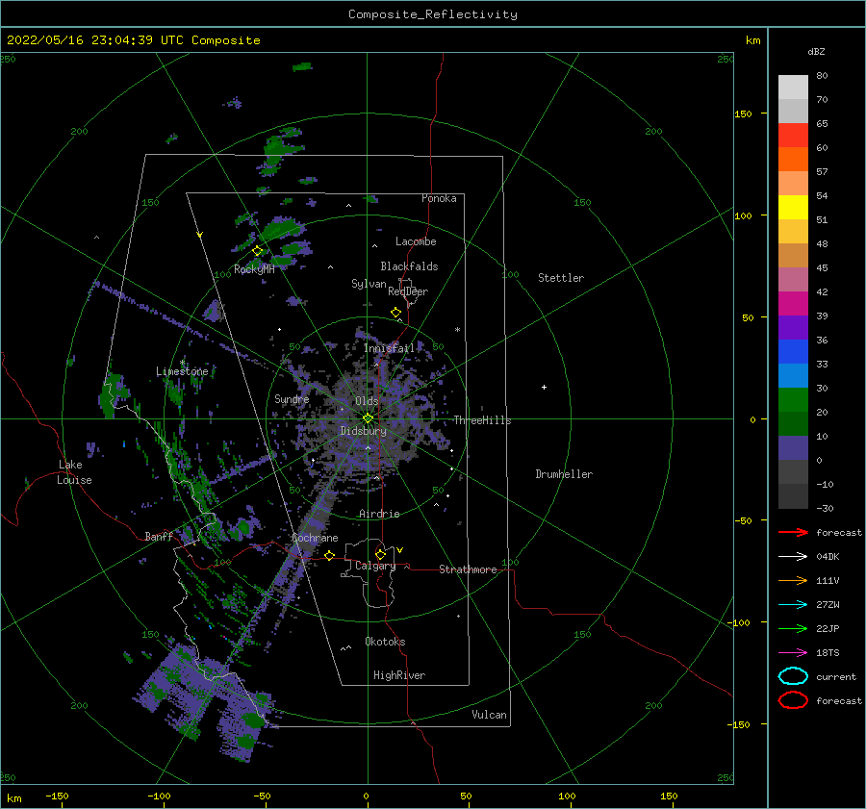Select the pink 45-42 dBZ swatch
The height and width of the screenshot is (809, 866).
[793, 279]
